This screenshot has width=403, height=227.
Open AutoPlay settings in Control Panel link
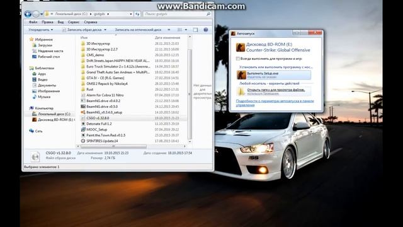pyautogui.click(x=275, y=103)
